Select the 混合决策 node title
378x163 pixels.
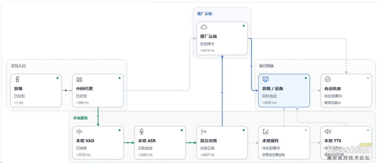click(x=209, y=141)
